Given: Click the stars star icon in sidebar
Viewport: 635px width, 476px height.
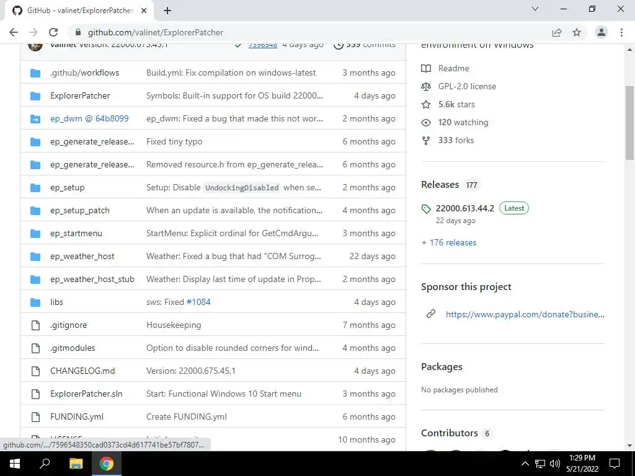Looking at the screenshot, I should coord(426,104).
